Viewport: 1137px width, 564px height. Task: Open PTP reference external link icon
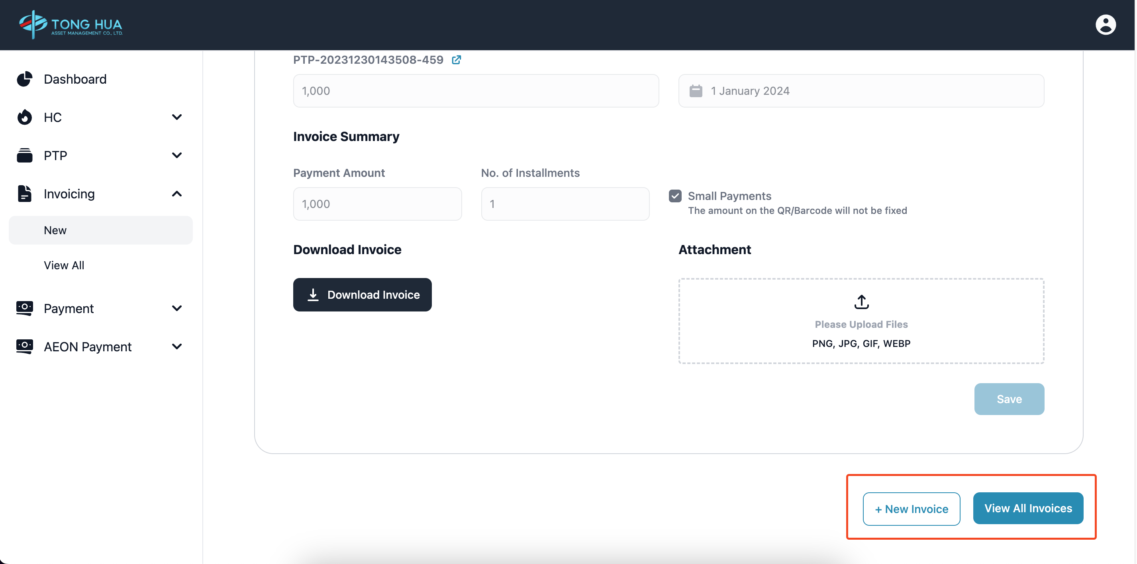457,60
